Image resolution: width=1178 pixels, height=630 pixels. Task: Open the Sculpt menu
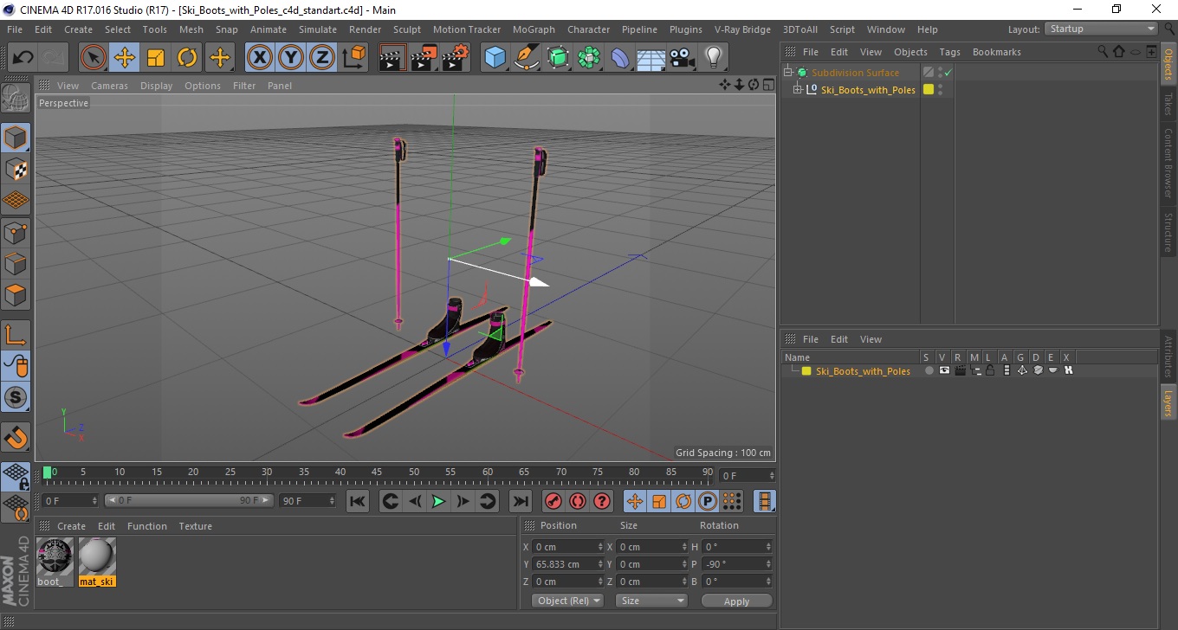(x=407, y=29)
